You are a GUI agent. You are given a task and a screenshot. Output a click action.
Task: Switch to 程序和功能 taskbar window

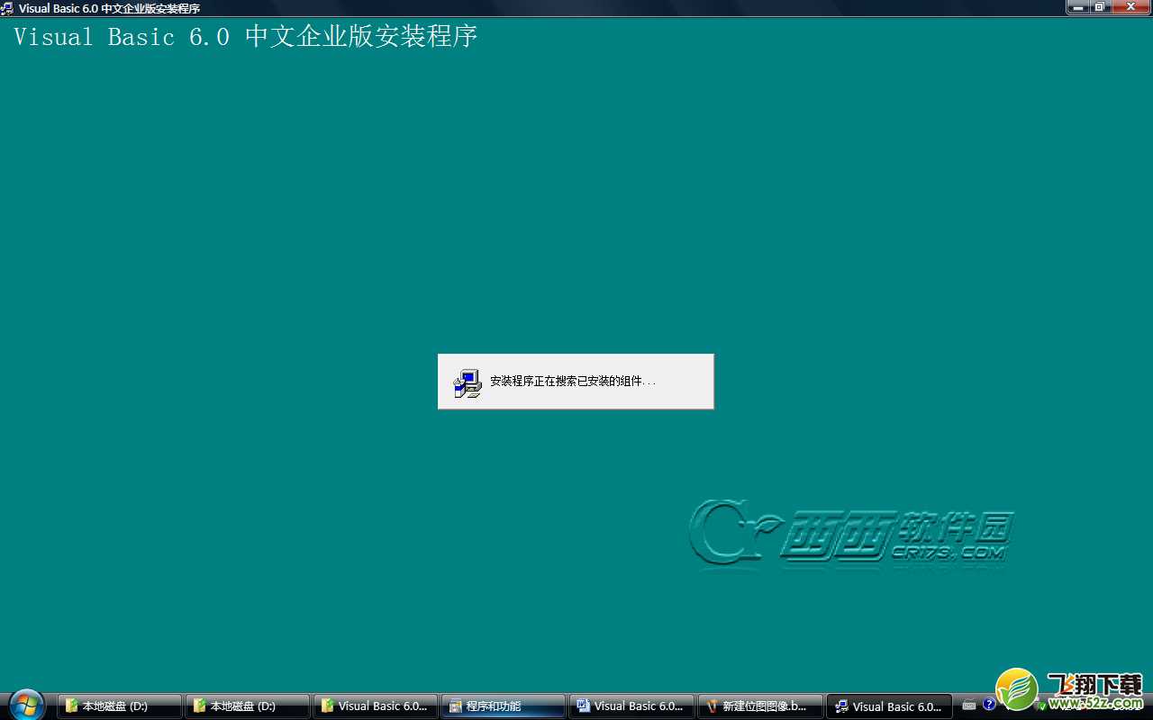[503, 706]
